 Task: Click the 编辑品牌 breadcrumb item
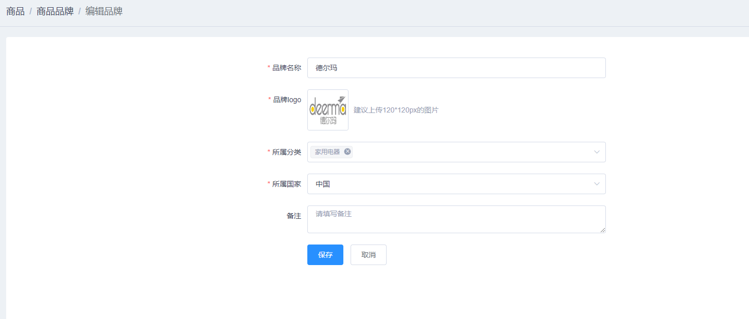tap(104, 11)
